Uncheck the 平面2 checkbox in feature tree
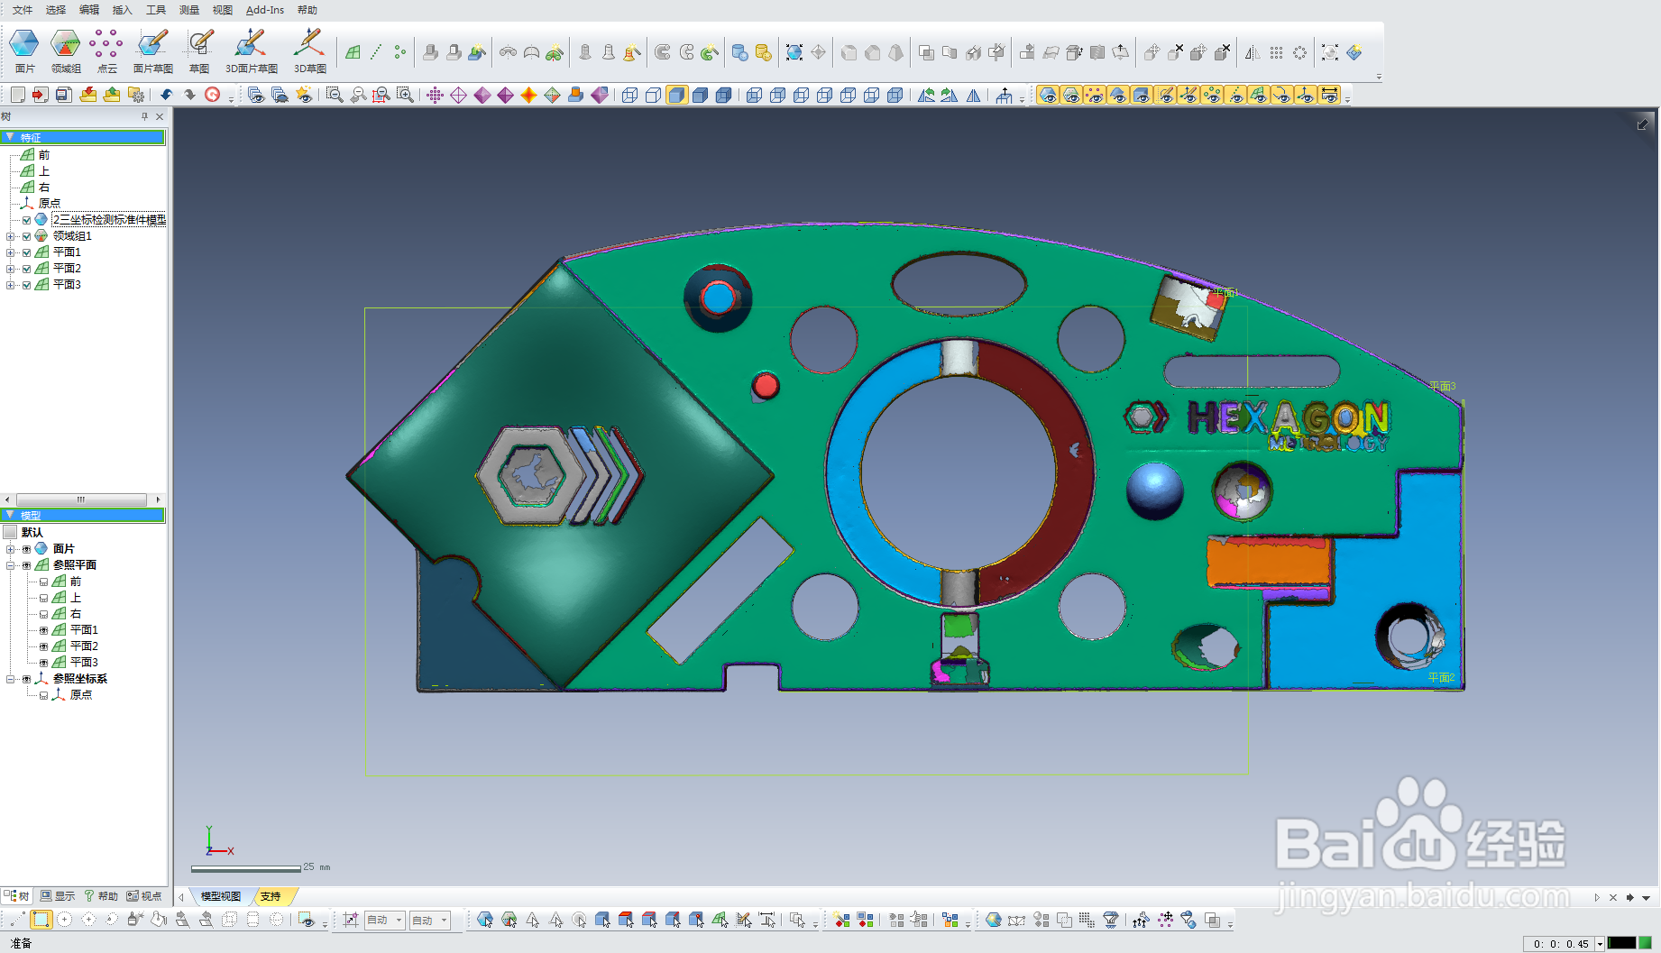Viewport: 1661px width, 953px height. [x=26, y=269]
